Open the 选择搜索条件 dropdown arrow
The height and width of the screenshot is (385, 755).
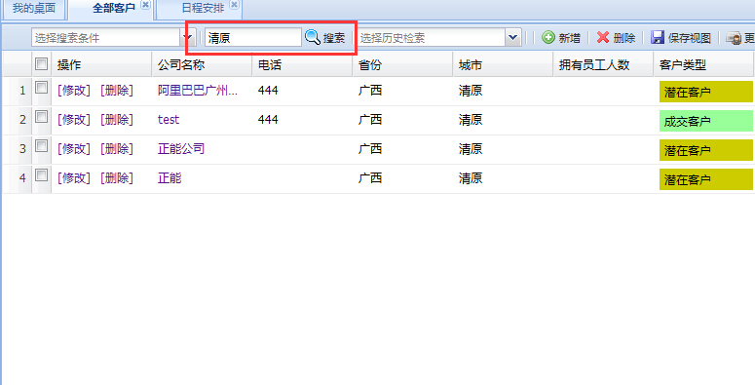click(188, 38)
